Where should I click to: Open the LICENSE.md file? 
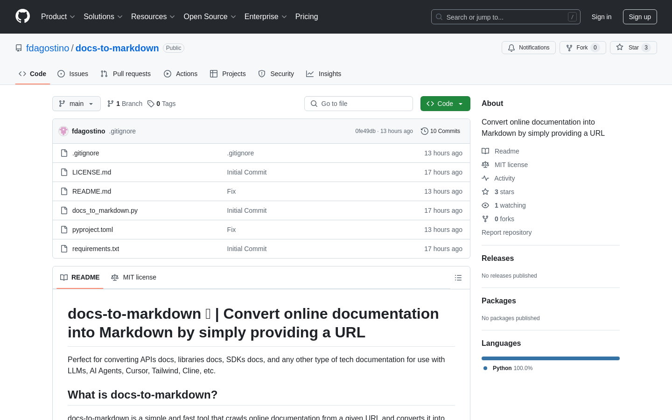92,172
